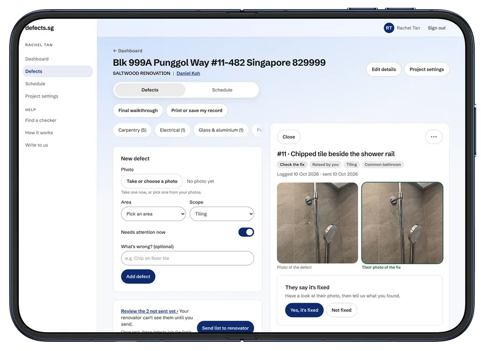Click the RT user avatar
This screenshot has height=351, width=484.
[x=389, y=28]
